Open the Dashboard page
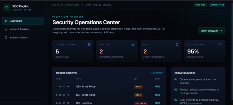 23,21
